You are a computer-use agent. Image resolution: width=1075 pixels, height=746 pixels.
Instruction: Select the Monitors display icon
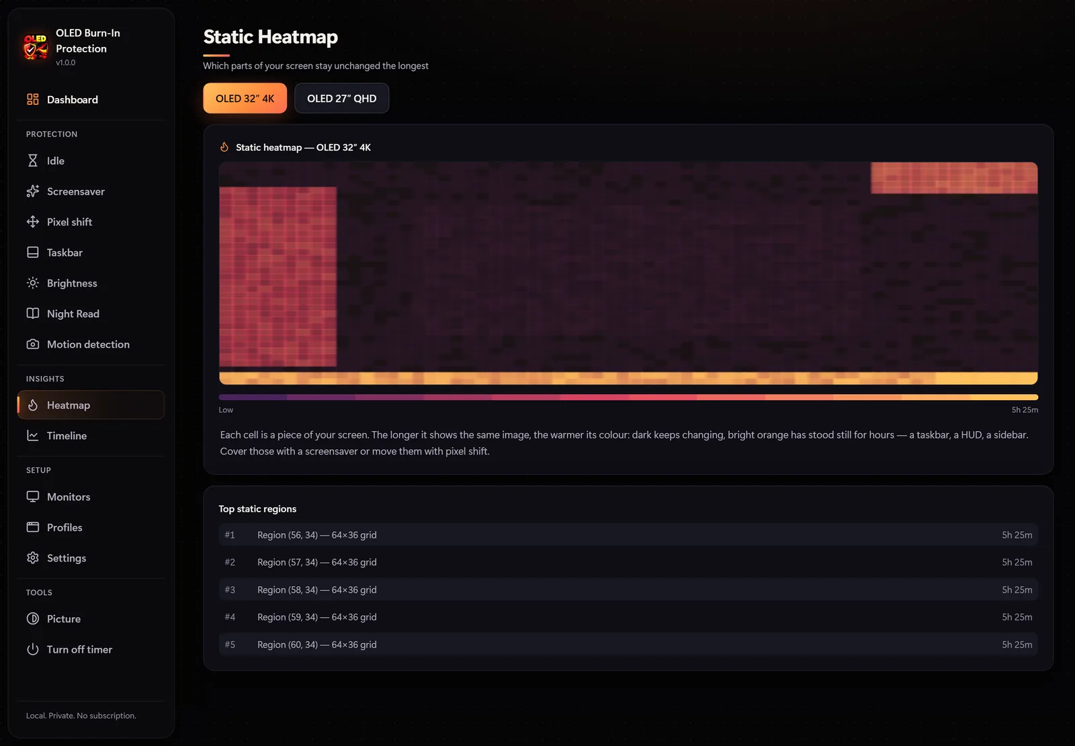pyautogui.click(x=33, y=497)
